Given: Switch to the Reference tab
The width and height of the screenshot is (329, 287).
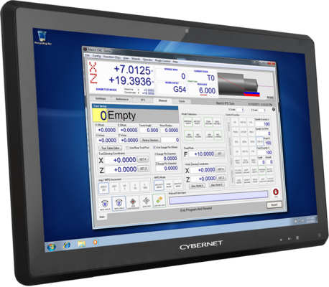Looking at the screenshot, I should click(122, 99).
